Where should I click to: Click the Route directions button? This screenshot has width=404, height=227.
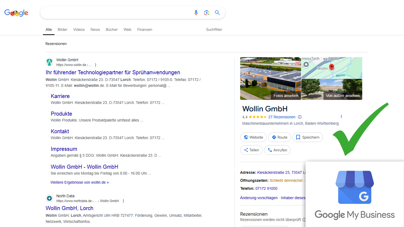point(279,137)
